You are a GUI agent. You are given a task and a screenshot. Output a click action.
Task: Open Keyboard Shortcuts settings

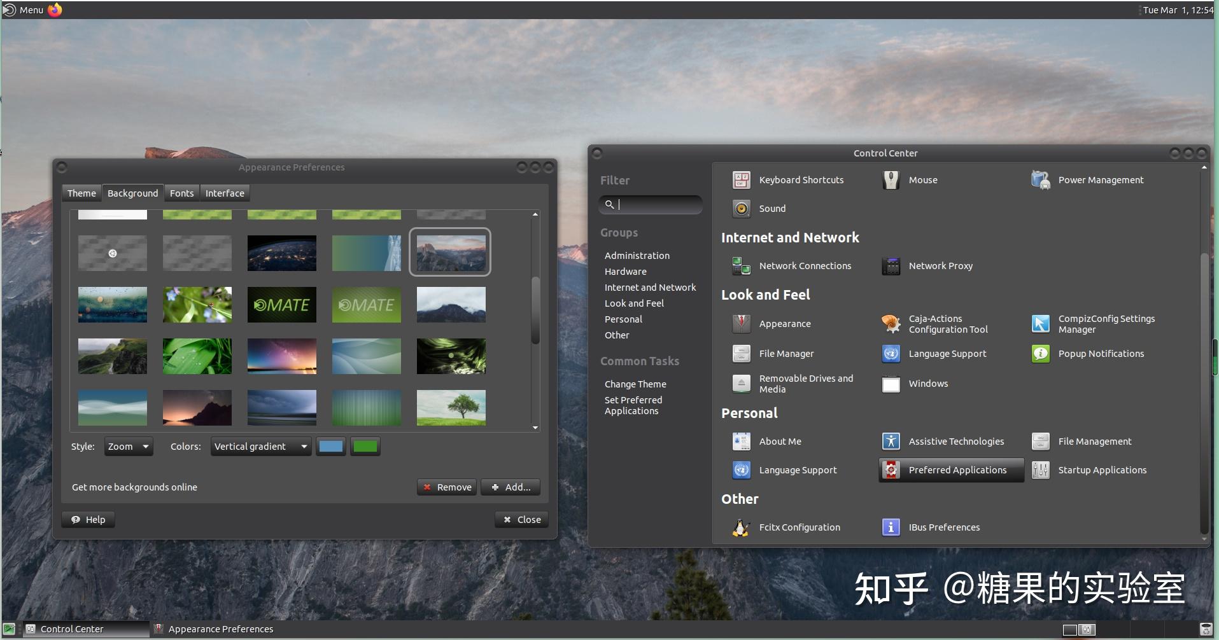pos(801,179)
